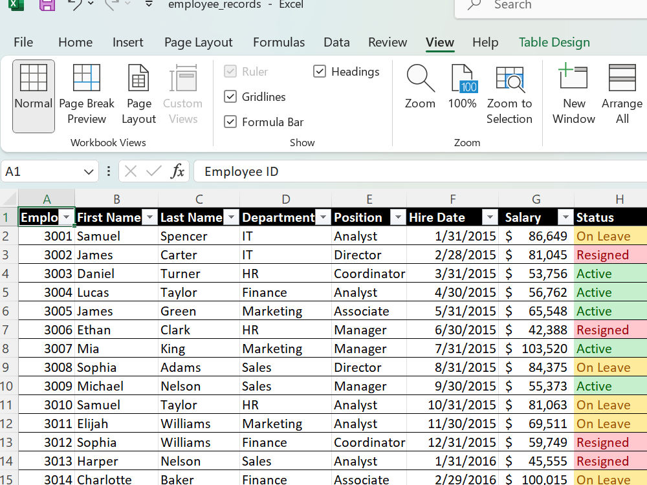This screenshot has width=647, height=485.
Task: Select the name Michael in row 10
Action: pos(116,386)
